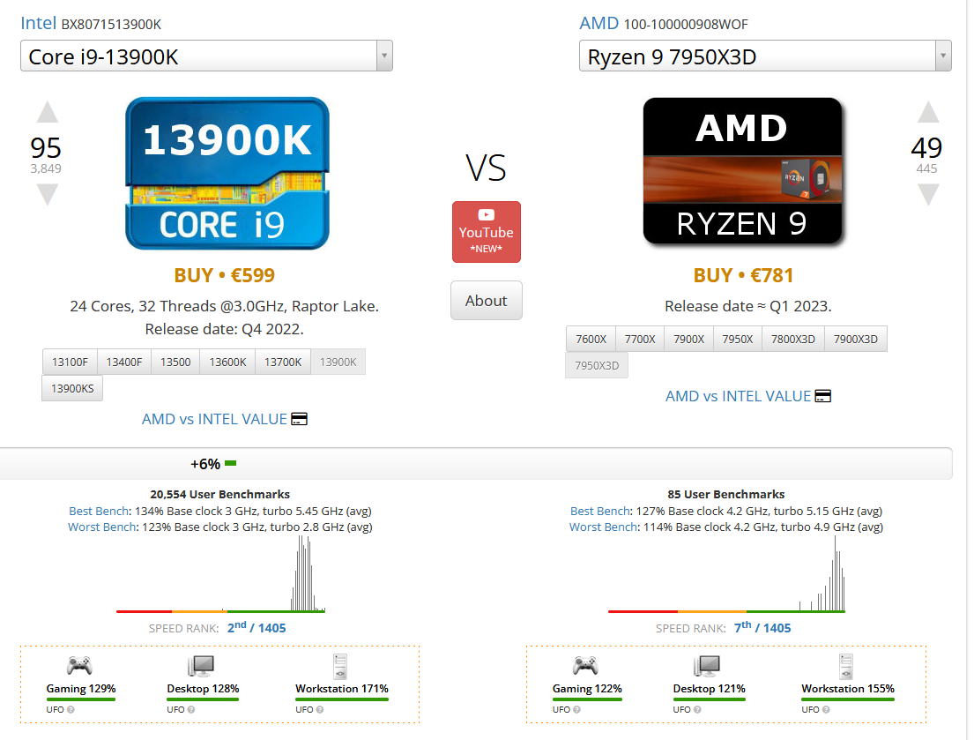Open AMD vs INTEL VALUE under AMD

(x=739, y=396)
